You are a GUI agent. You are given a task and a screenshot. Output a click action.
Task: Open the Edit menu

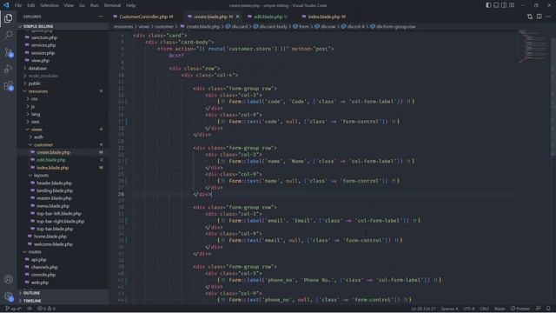click(31, 5)
